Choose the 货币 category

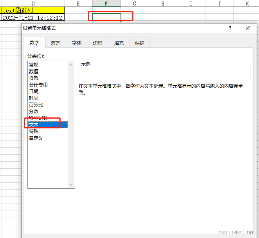click(x=48, y=78)
